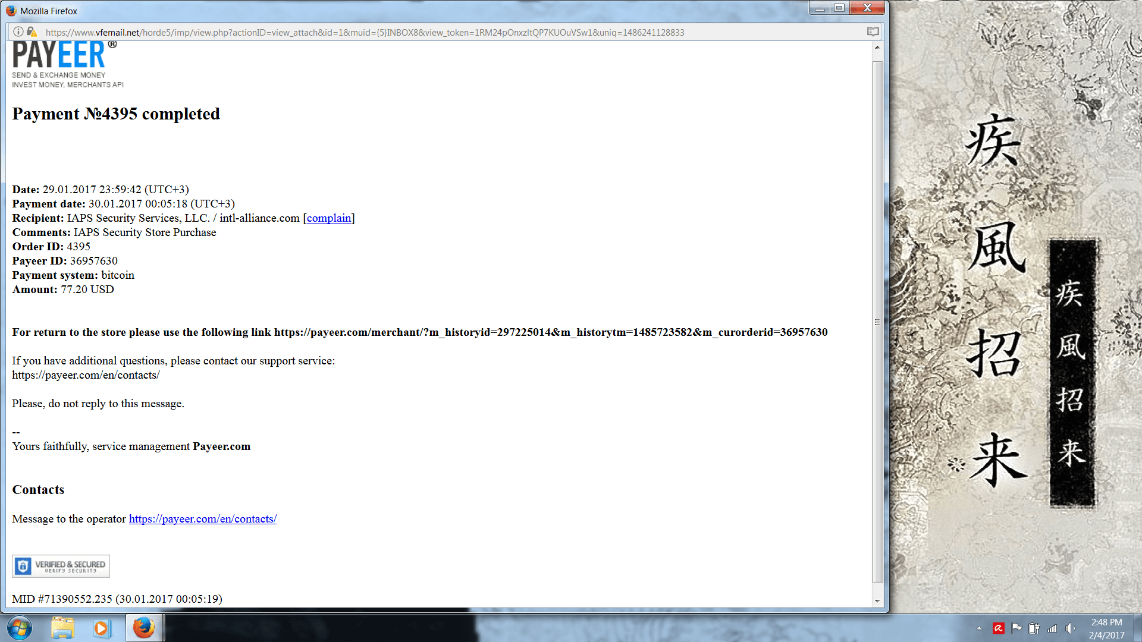The height and width of the screenshot is (642, 1142).
Task: Show hidden tray icons arrow
Action: [979, 628]
